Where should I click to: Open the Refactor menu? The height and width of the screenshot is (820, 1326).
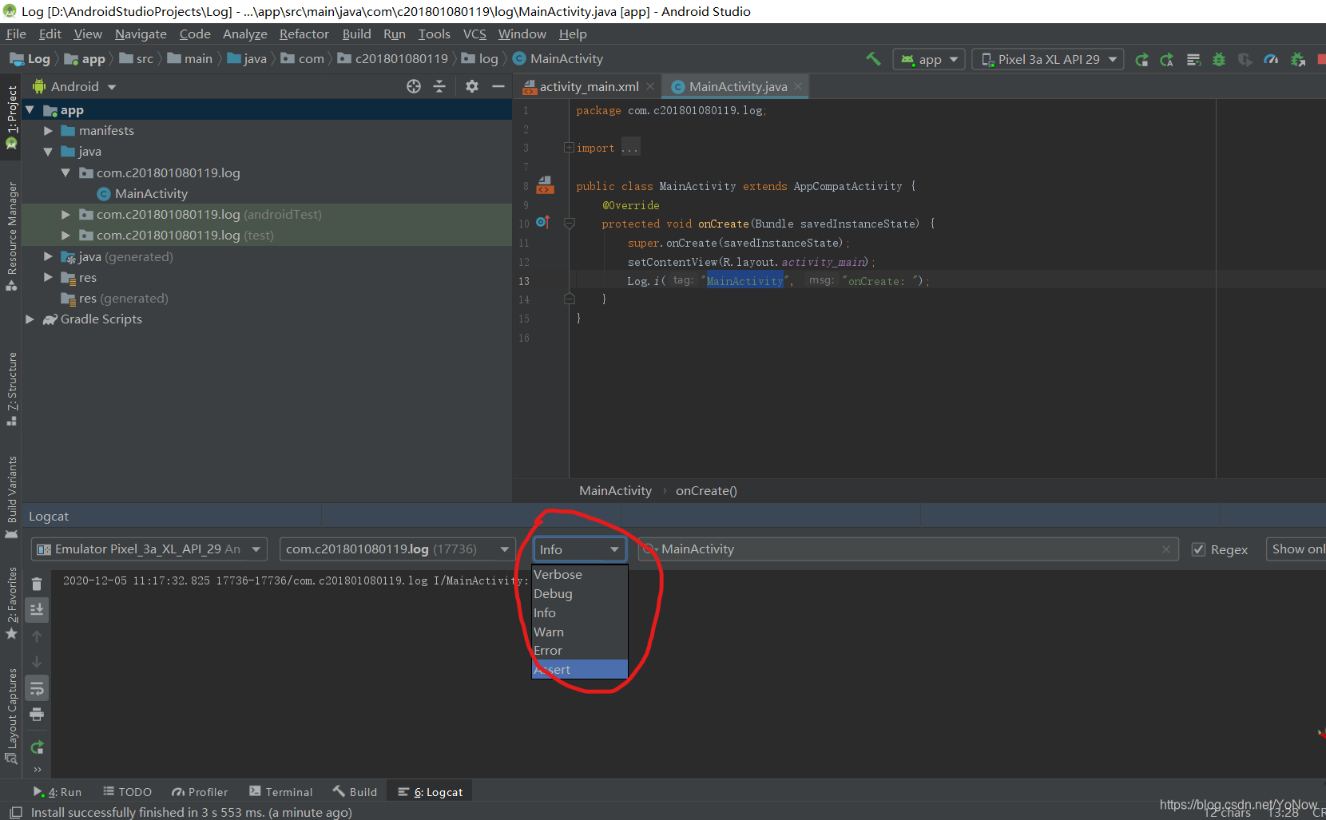click(304, 34)
